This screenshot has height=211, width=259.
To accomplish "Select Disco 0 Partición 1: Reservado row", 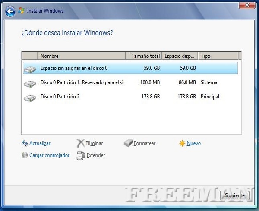I will (130, 82).
